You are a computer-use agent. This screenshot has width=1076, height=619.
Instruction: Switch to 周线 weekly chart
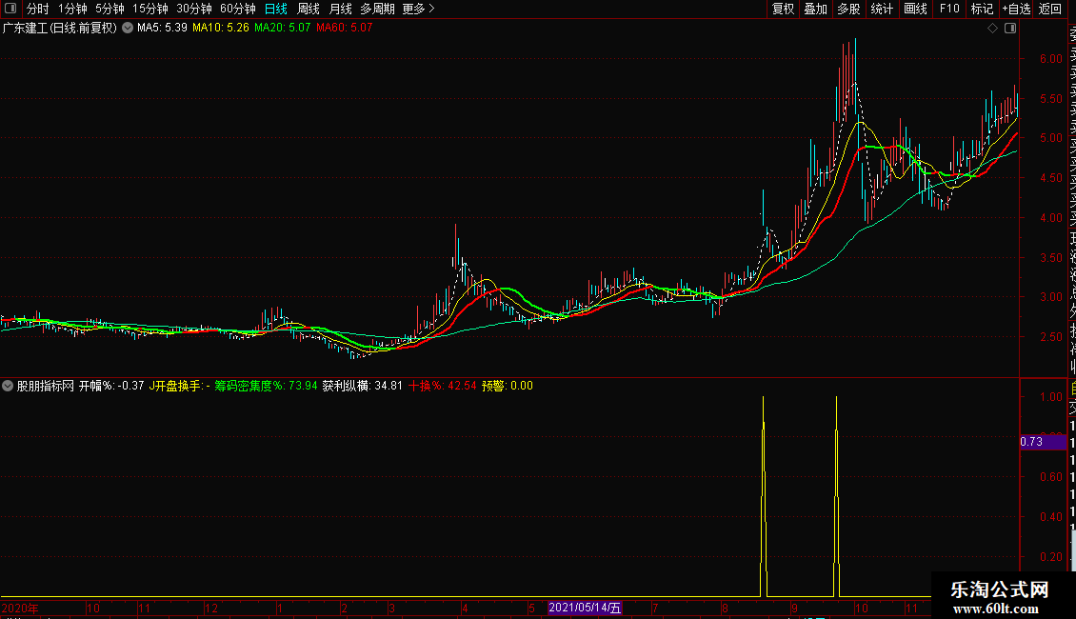(309, 9)
